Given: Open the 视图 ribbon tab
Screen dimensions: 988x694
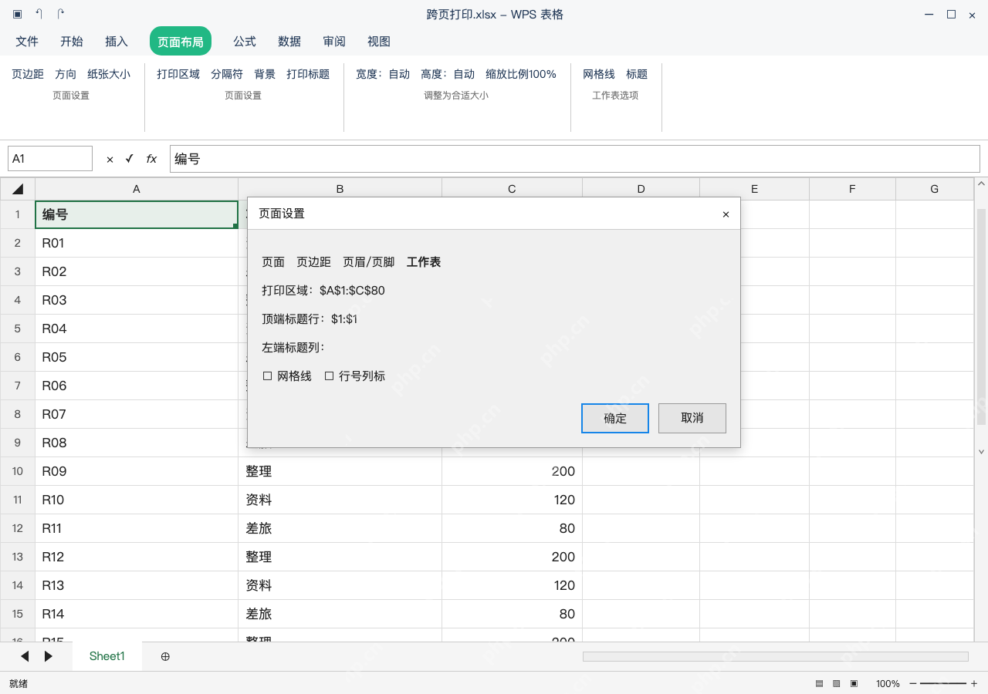Looking at the screenshot, I should click(379, 41).
